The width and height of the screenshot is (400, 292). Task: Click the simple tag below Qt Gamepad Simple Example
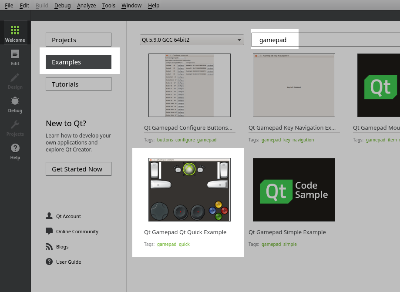290,244
